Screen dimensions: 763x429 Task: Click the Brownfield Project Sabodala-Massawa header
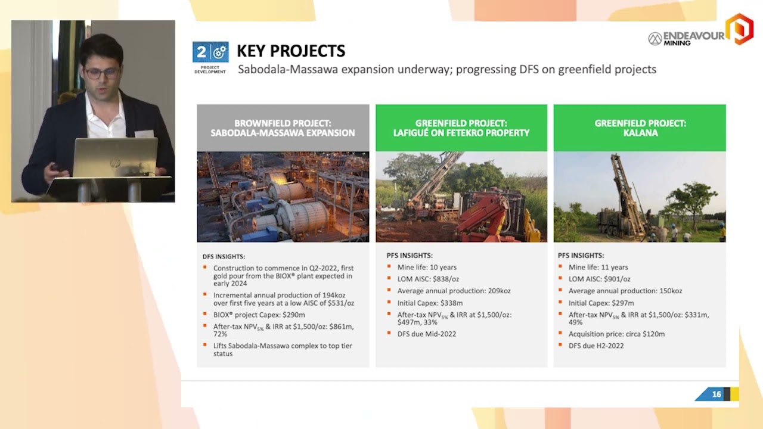(283, 128)
